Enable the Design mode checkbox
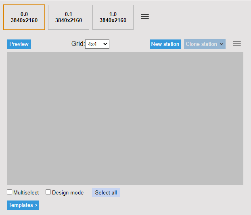251x215 pixels. click(48, 192)
